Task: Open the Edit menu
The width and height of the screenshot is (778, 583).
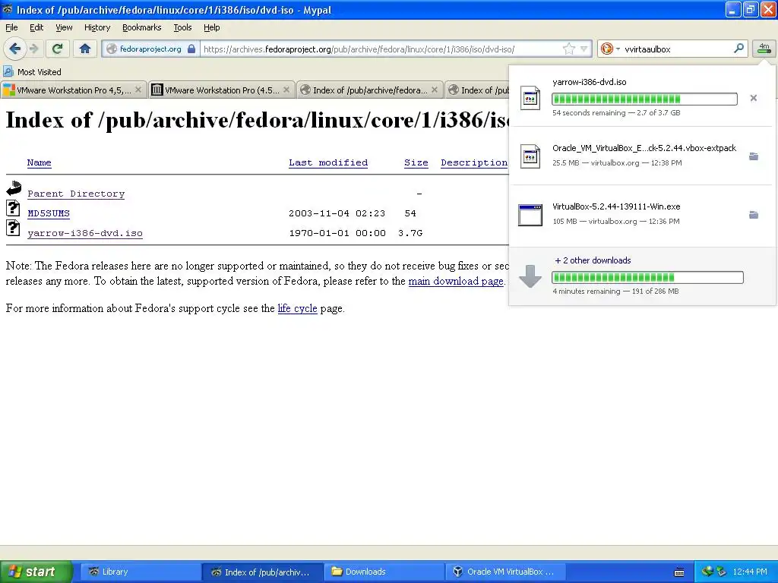Action: pyautogui.click(x=36, y=27)
